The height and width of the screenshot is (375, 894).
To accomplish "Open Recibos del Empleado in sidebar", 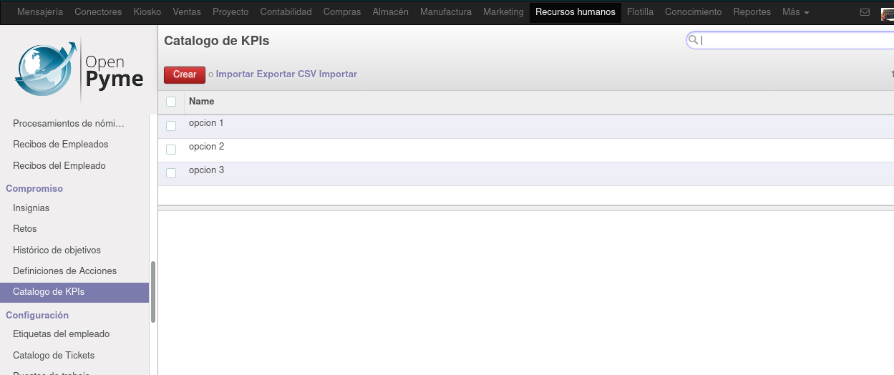I will pos(59,166).
